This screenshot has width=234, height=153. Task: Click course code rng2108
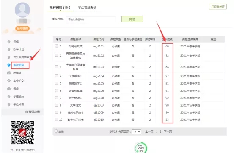click(x=98, y=98)
